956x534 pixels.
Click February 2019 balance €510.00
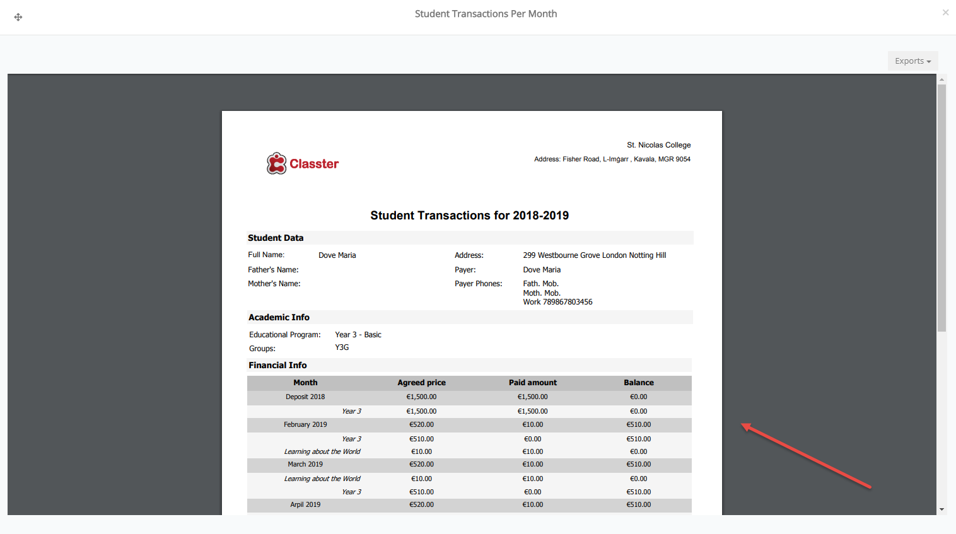tap(639, 425)
